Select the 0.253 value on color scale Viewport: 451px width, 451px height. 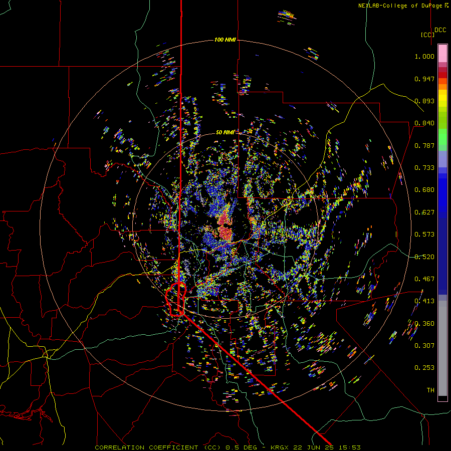point(424,368)
